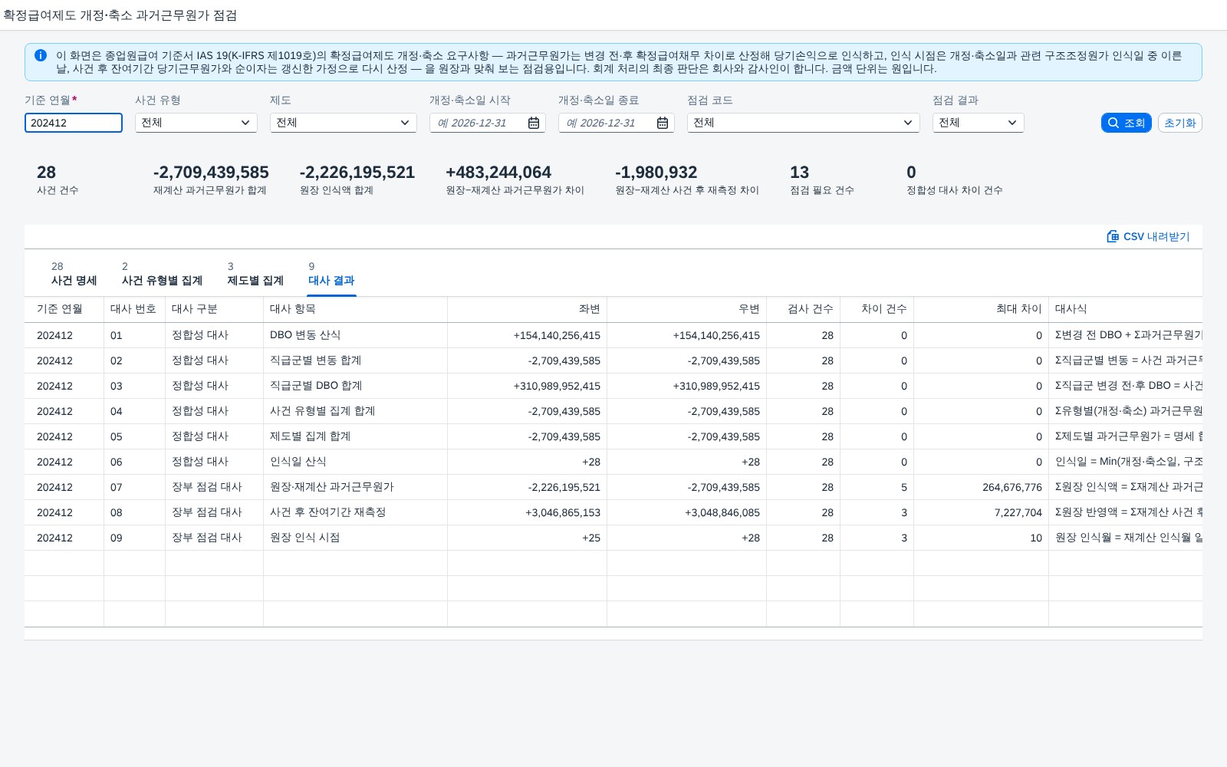Click the +483,244,064 summary figure
This screenshot has height=767, width=1227.
pyautogui.click(x=498, y=173)
